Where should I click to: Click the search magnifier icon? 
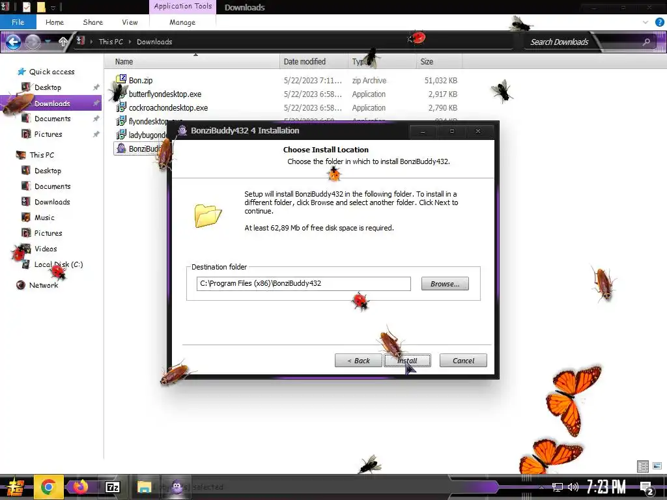[646, 42]
